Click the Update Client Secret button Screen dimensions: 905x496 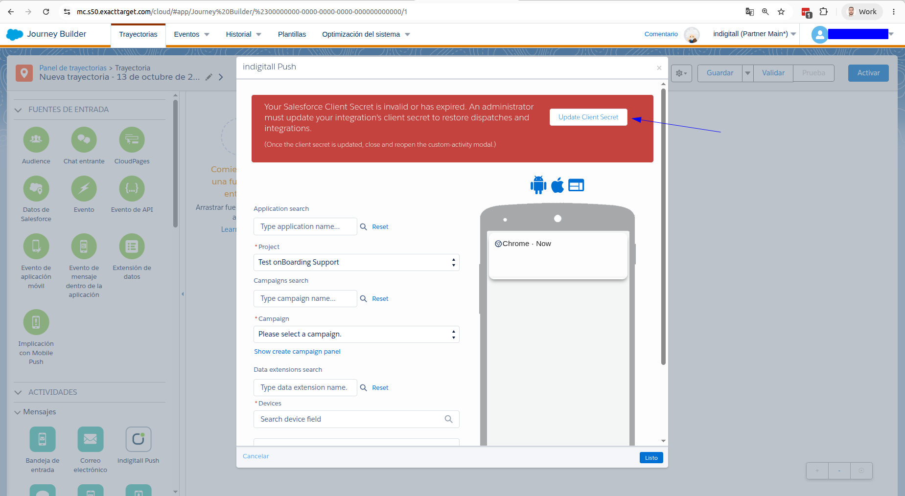(588, 117)
